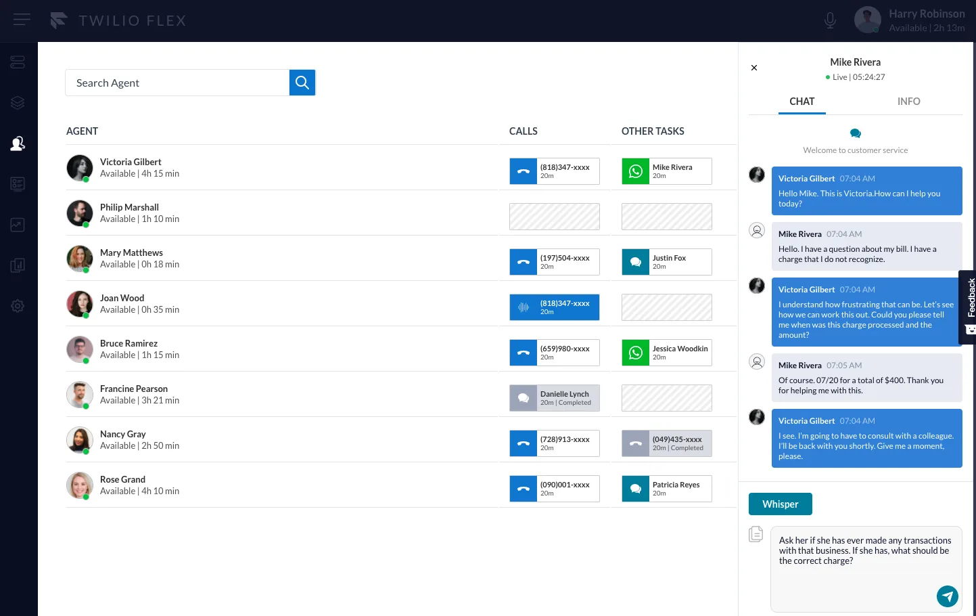Click the AGENT column header
Viewport: 976px width, 616px height.
tap(82, 131)
